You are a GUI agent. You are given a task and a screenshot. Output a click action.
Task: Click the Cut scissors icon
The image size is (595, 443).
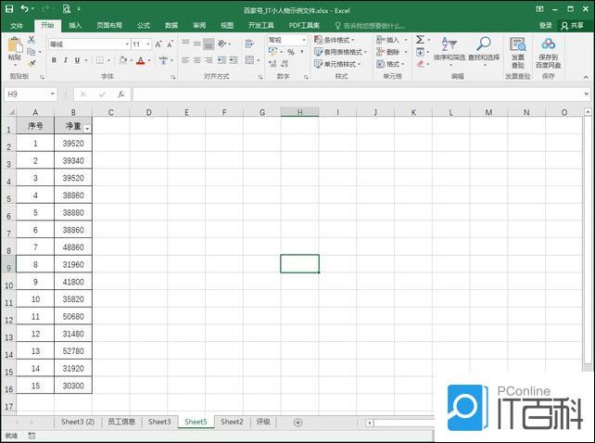pos(32,40)
